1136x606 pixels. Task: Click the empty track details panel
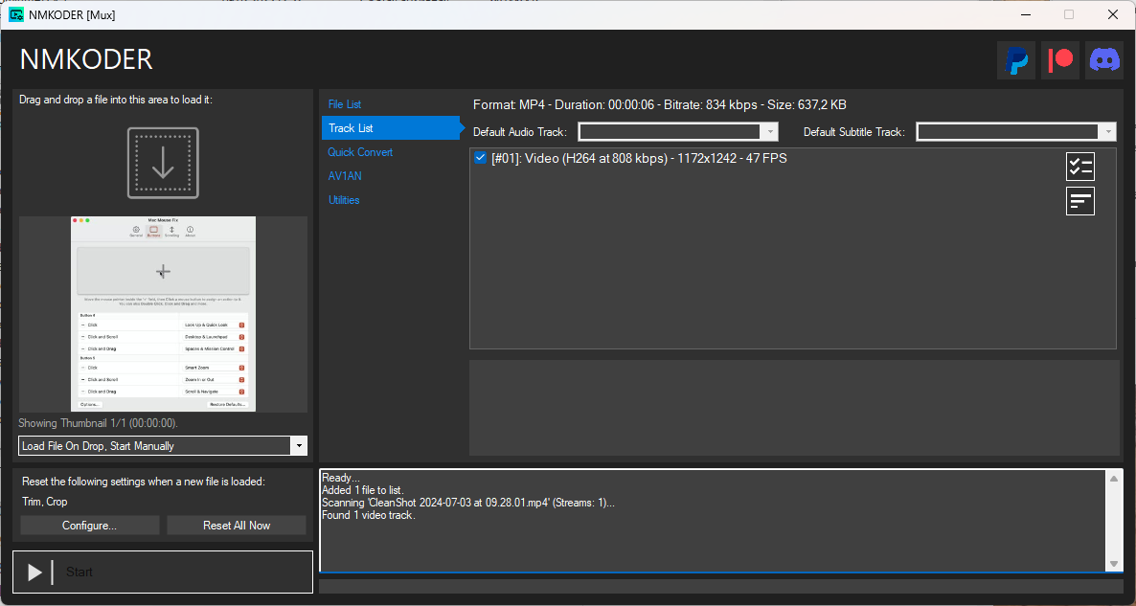click(x=794, y=408)
